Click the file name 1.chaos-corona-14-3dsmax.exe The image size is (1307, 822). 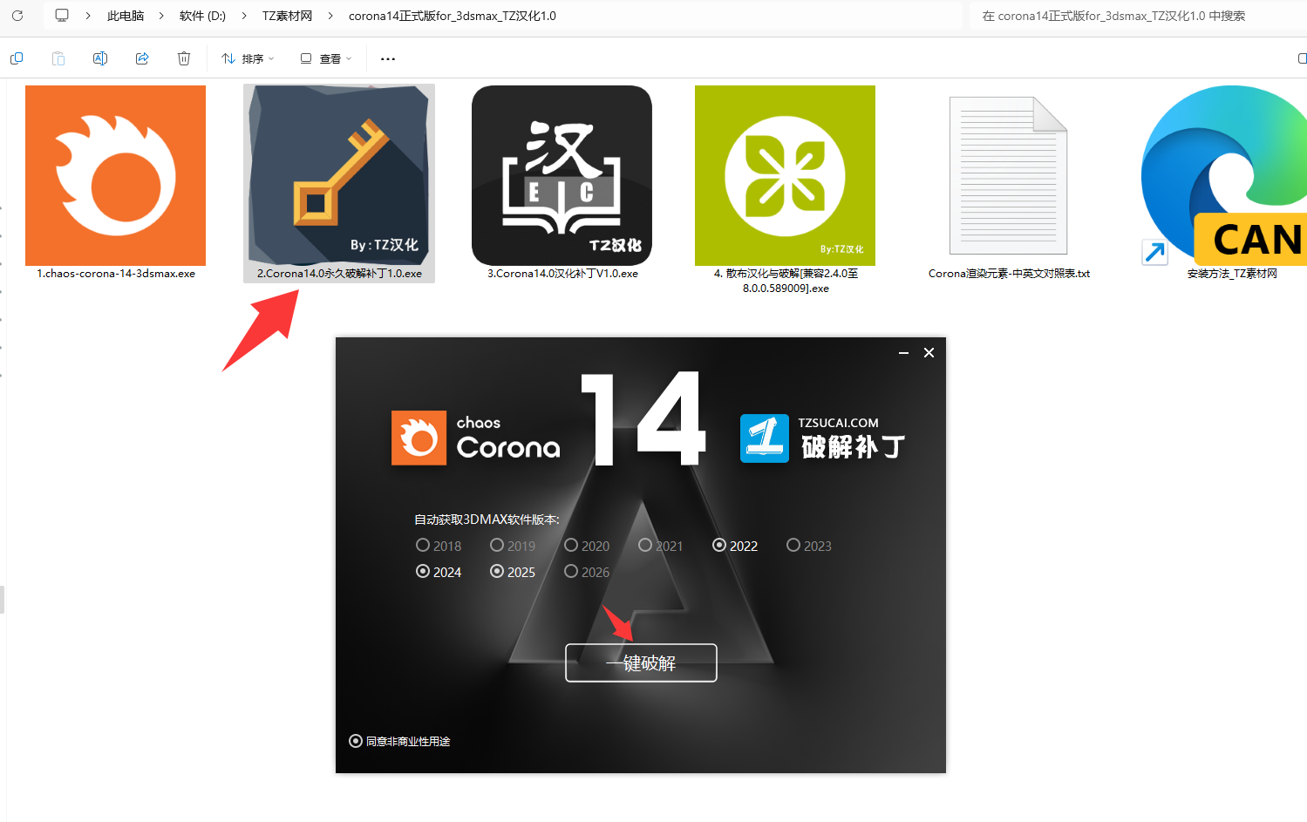tap(116, 274)
